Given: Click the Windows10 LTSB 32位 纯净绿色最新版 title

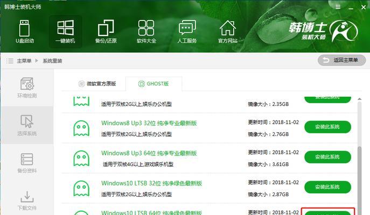Looking at the screenshot, I should click(151, 183).
